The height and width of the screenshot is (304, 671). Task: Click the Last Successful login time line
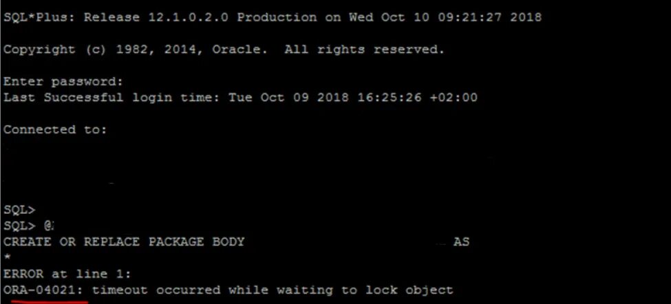tap(240, 98)
